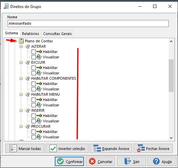Viewport: 178px width, 168px height.
Task: Click the key icon under HABILITAR COMPONENTES
Action: (39, 84)
